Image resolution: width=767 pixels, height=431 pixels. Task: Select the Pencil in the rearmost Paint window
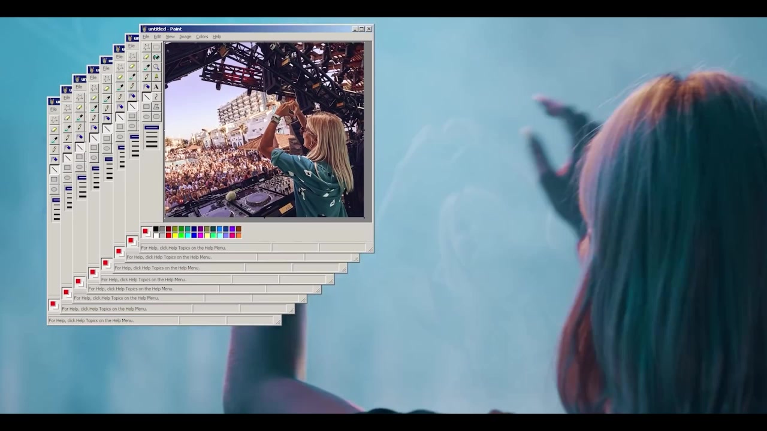click(x=54, y=149)
